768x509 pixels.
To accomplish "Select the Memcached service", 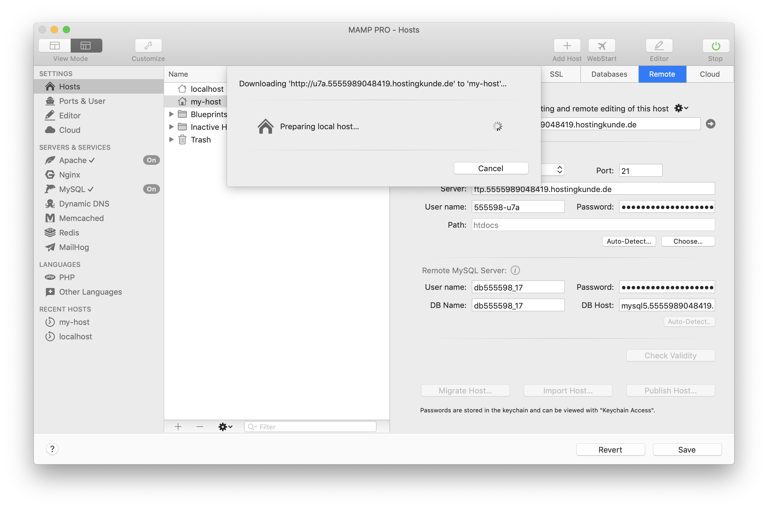I will coord(82,218).
